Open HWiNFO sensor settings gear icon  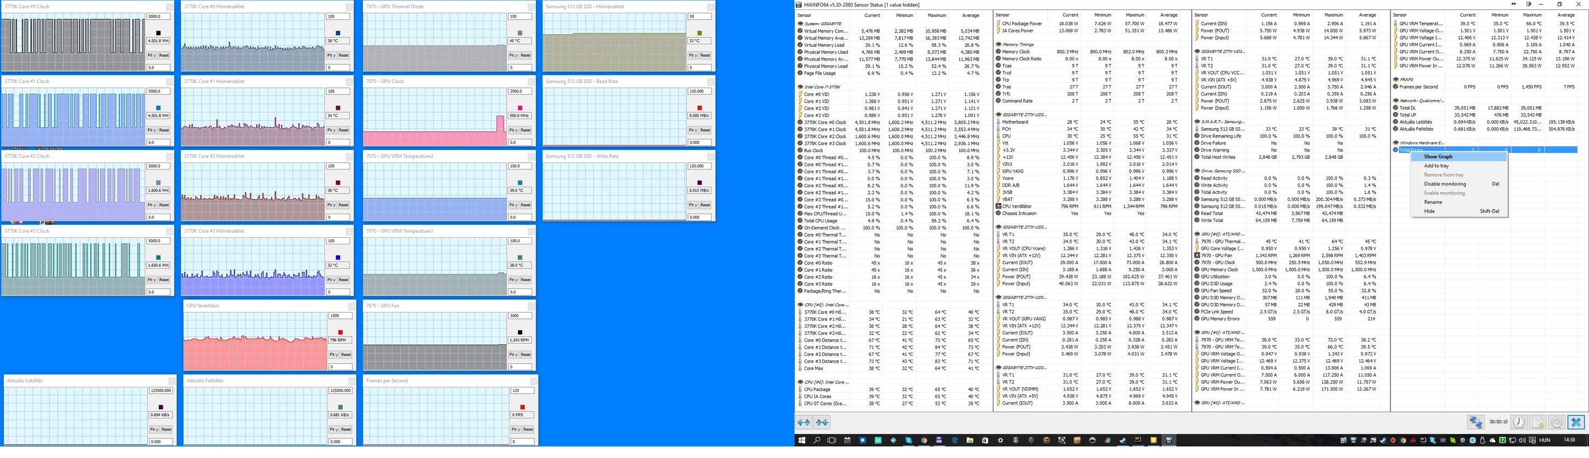pyautogui.click(x=1557, y=422)
